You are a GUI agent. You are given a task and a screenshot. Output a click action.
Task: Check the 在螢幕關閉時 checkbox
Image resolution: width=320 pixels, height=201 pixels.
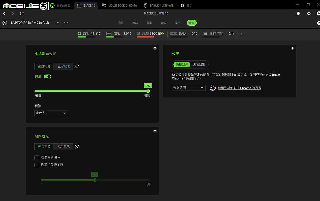37,158
